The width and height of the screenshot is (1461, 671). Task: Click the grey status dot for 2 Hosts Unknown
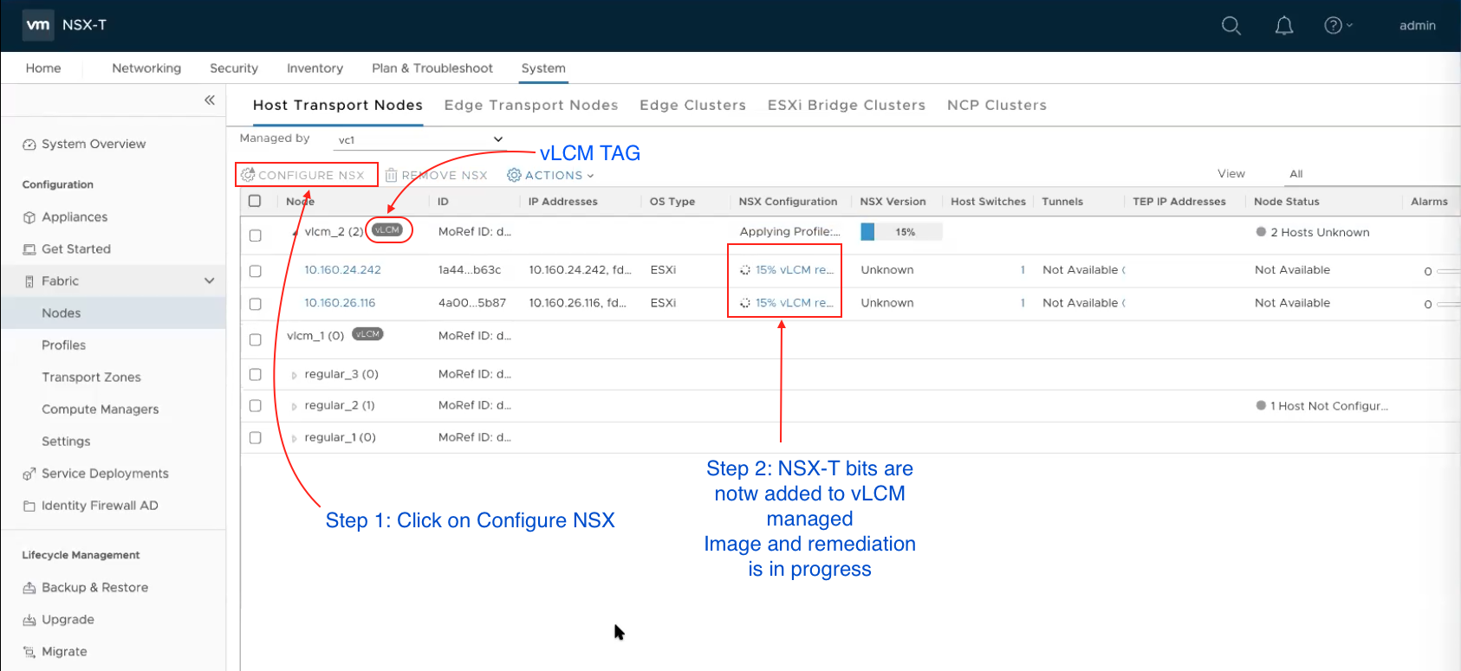coord(1261,232)
